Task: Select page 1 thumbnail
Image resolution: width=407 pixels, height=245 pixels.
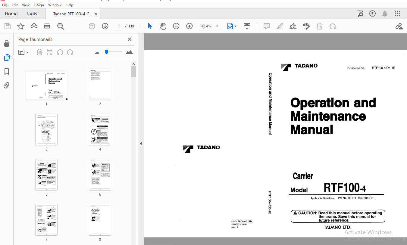Action: [46, 85]
